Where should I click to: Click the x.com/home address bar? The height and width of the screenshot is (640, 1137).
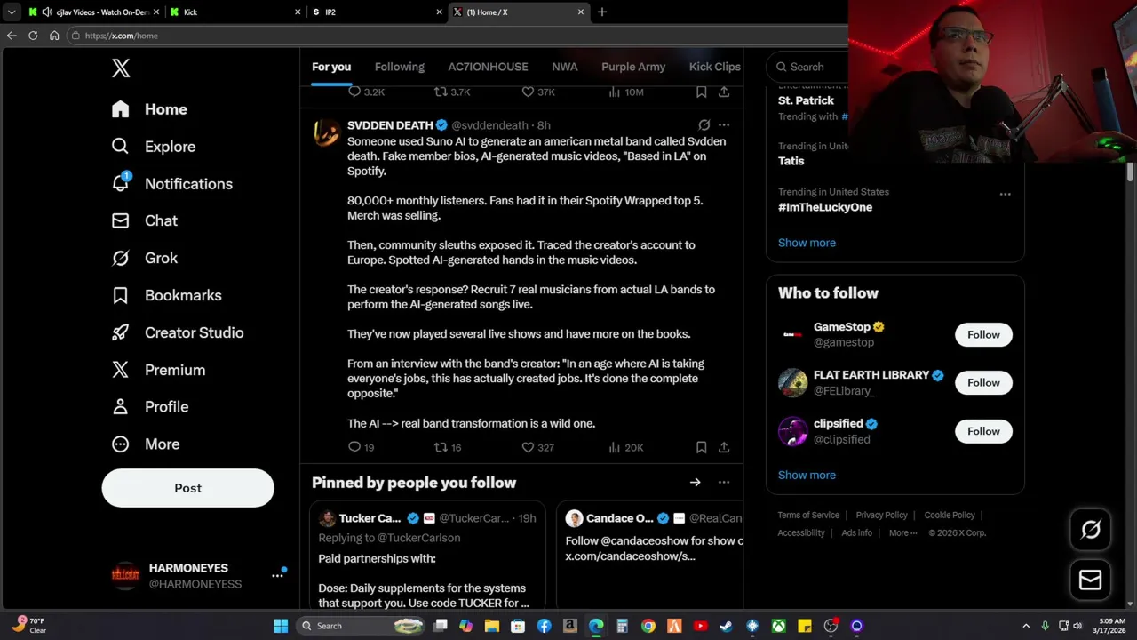pos(457,36)
